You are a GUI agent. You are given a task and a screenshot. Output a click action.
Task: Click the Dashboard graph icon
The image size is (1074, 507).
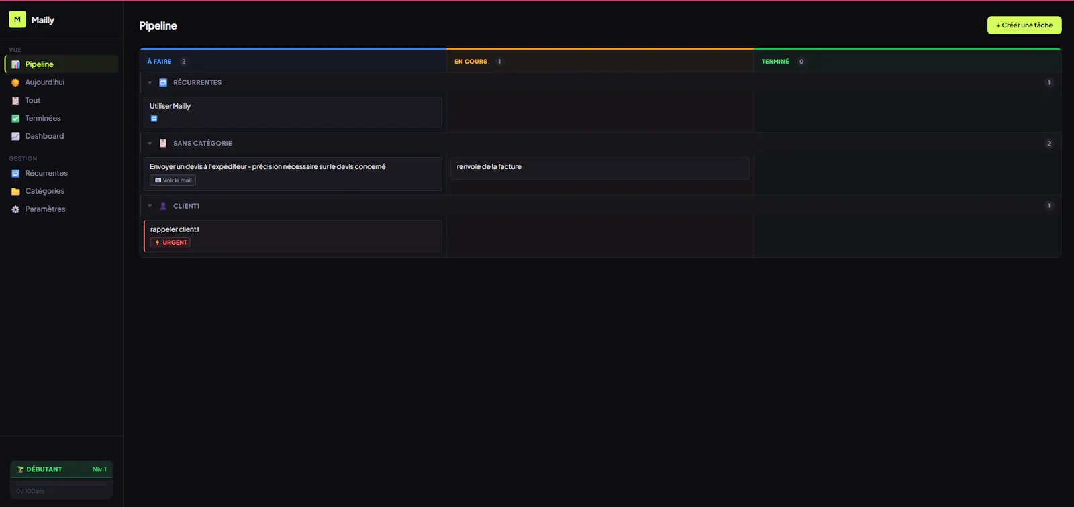[x=15, y=136]
